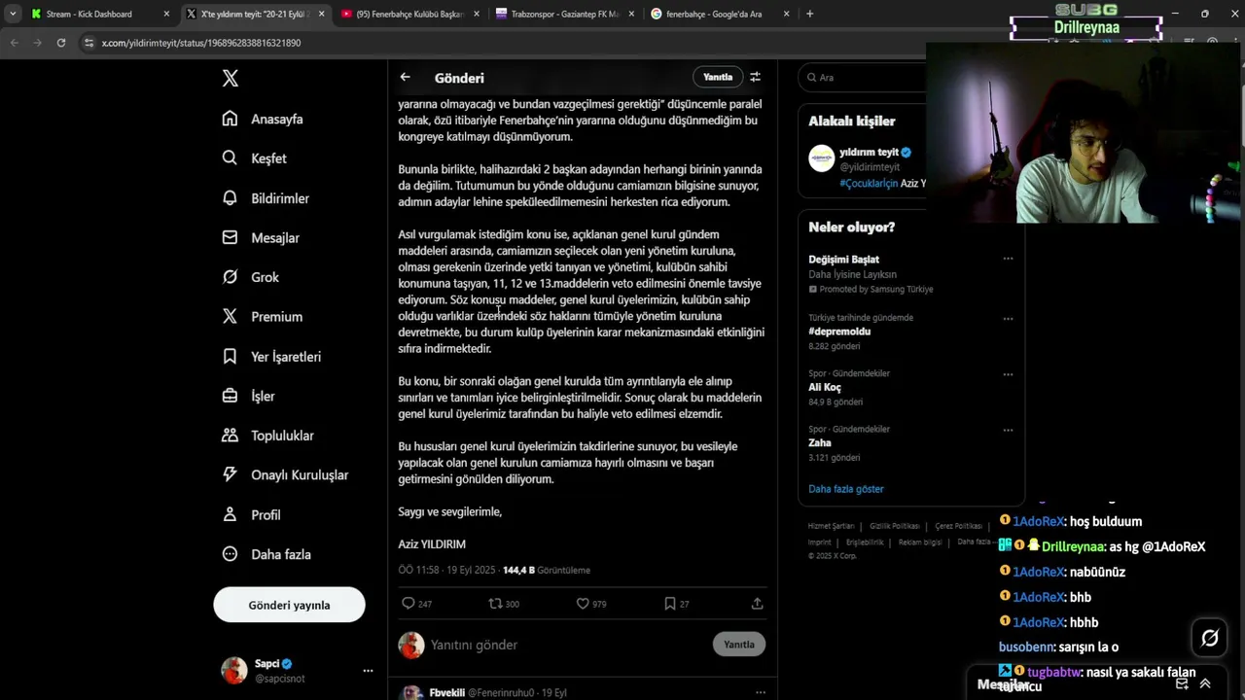Open Fbvekili reply author name

(446, 692)
